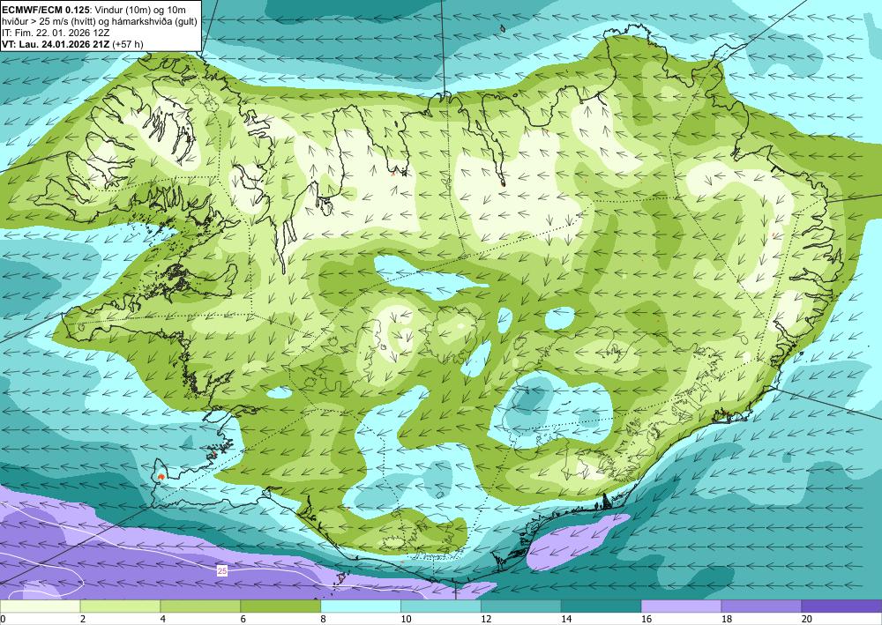The height and width of the screenshot is (625, 882).
Task: Click the legend value "4"
Action: pyautogui.click(x=162, y=619)
